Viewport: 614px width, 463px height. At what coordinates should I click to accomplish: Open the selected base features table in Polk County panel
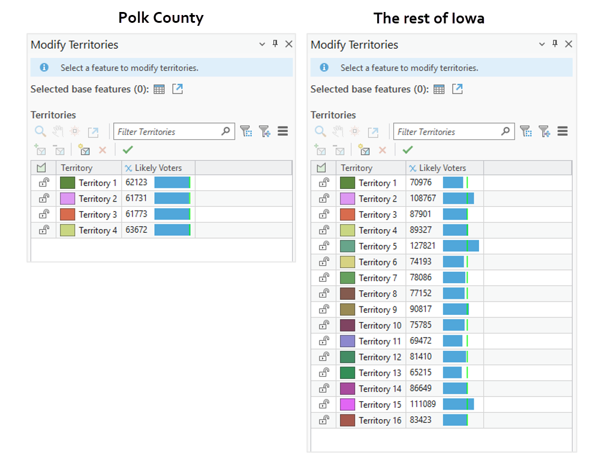click(x=159, y=89)
